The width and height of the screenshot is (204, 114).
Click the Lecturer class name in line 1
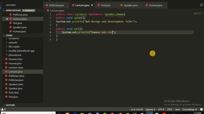tap(81, 14)
